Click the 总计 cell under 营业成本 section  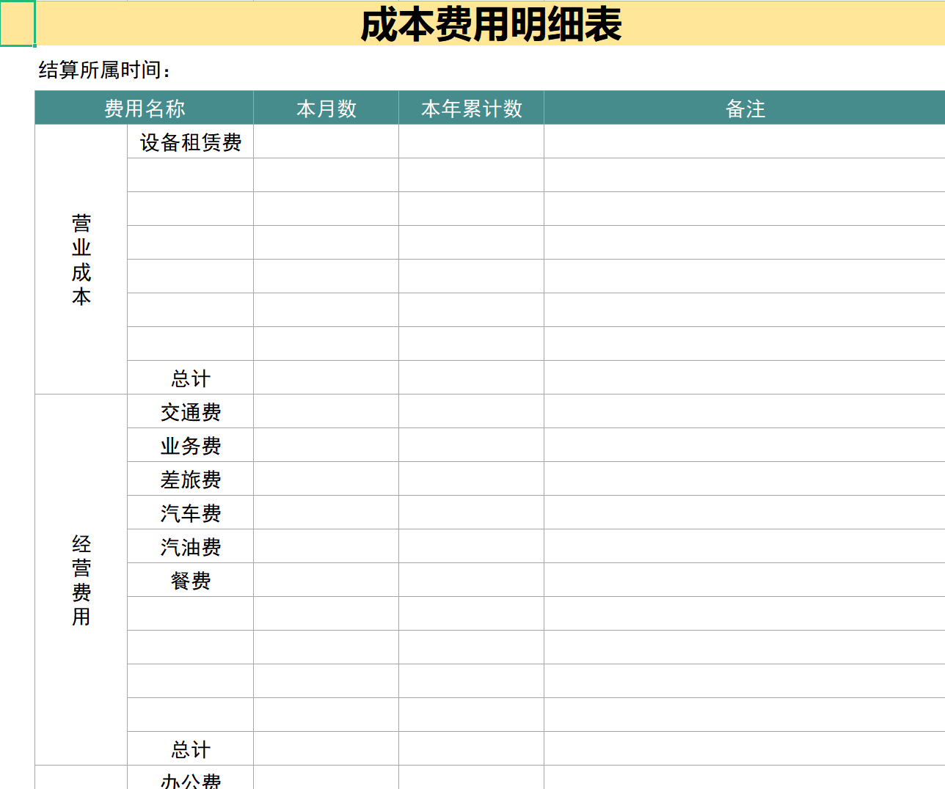(x=189, y=378)
